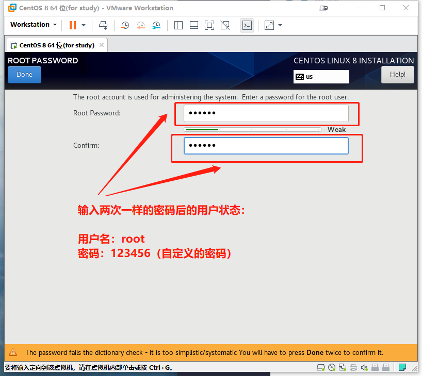The height and width of the screenshot is (376, 422).
Task: Click the root account description text
Action: [210, 97]
